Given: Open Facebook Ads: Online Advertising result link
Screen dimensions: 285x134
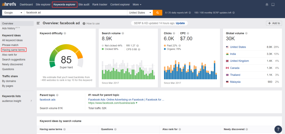Looking at the screenshot, I should 126,100.
